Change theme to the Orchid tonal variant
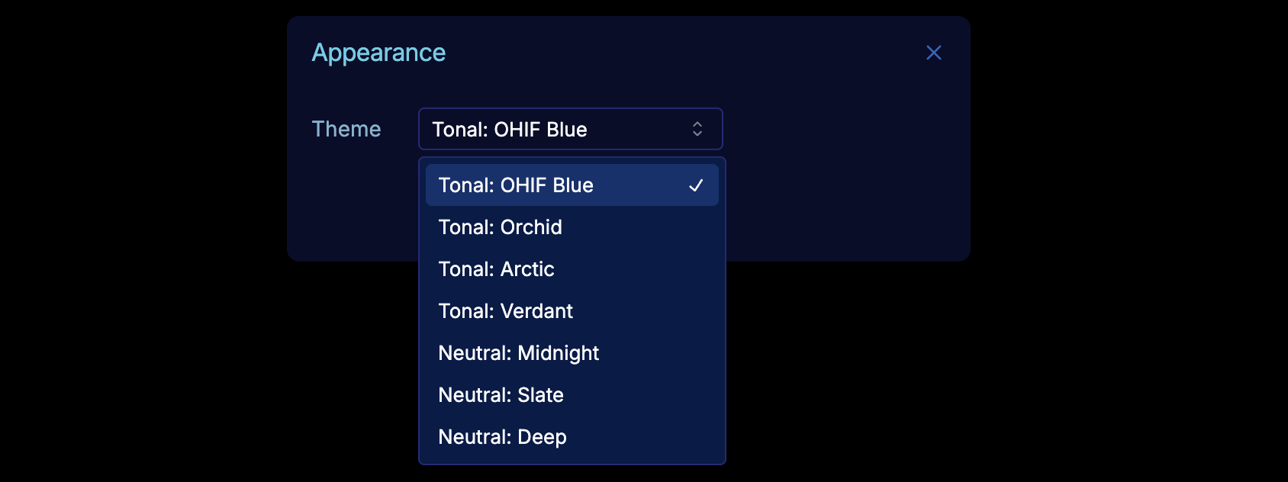The height and width of the screenshot is (482, 1288). (572, 227)
